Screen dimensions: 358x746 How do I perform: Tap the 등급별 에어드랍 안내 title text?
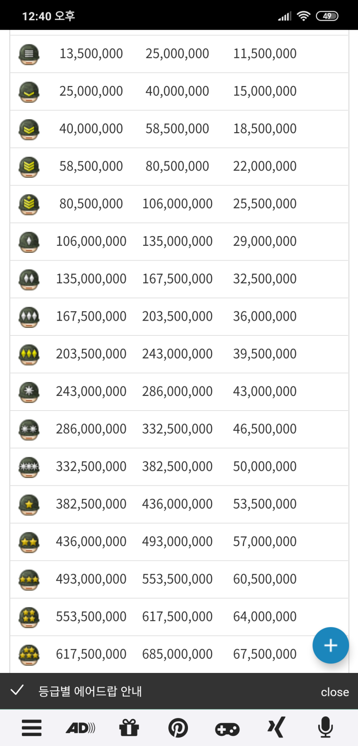[90, 691]
